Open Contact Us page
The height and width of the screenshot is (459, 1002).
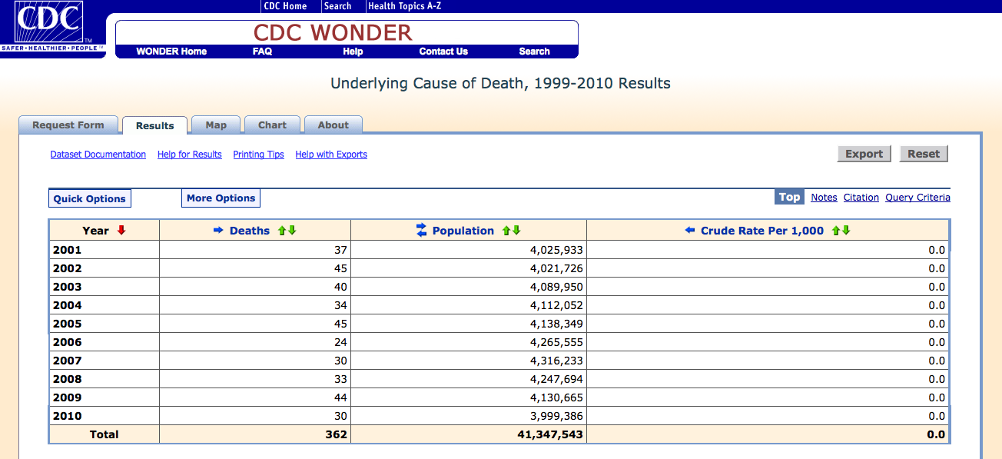point(443,52)
